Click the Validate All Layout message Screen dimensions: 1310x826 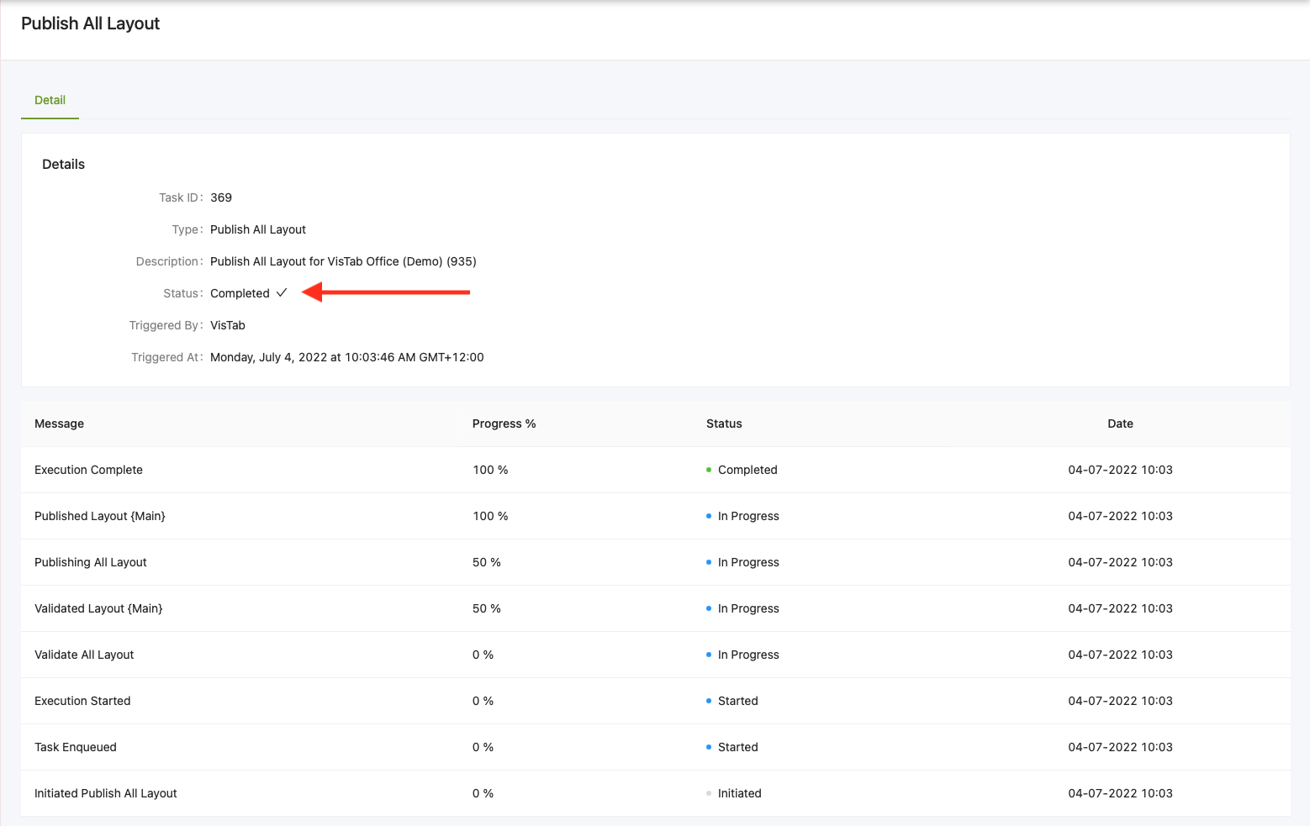(84, 655)
